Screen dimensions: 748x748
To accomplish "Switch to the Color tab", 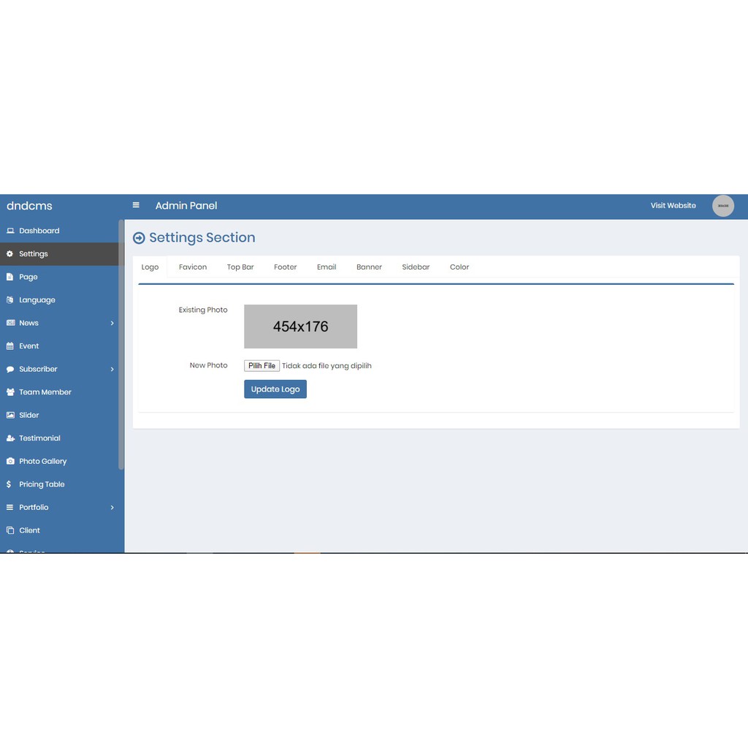I will coord(459,267).
